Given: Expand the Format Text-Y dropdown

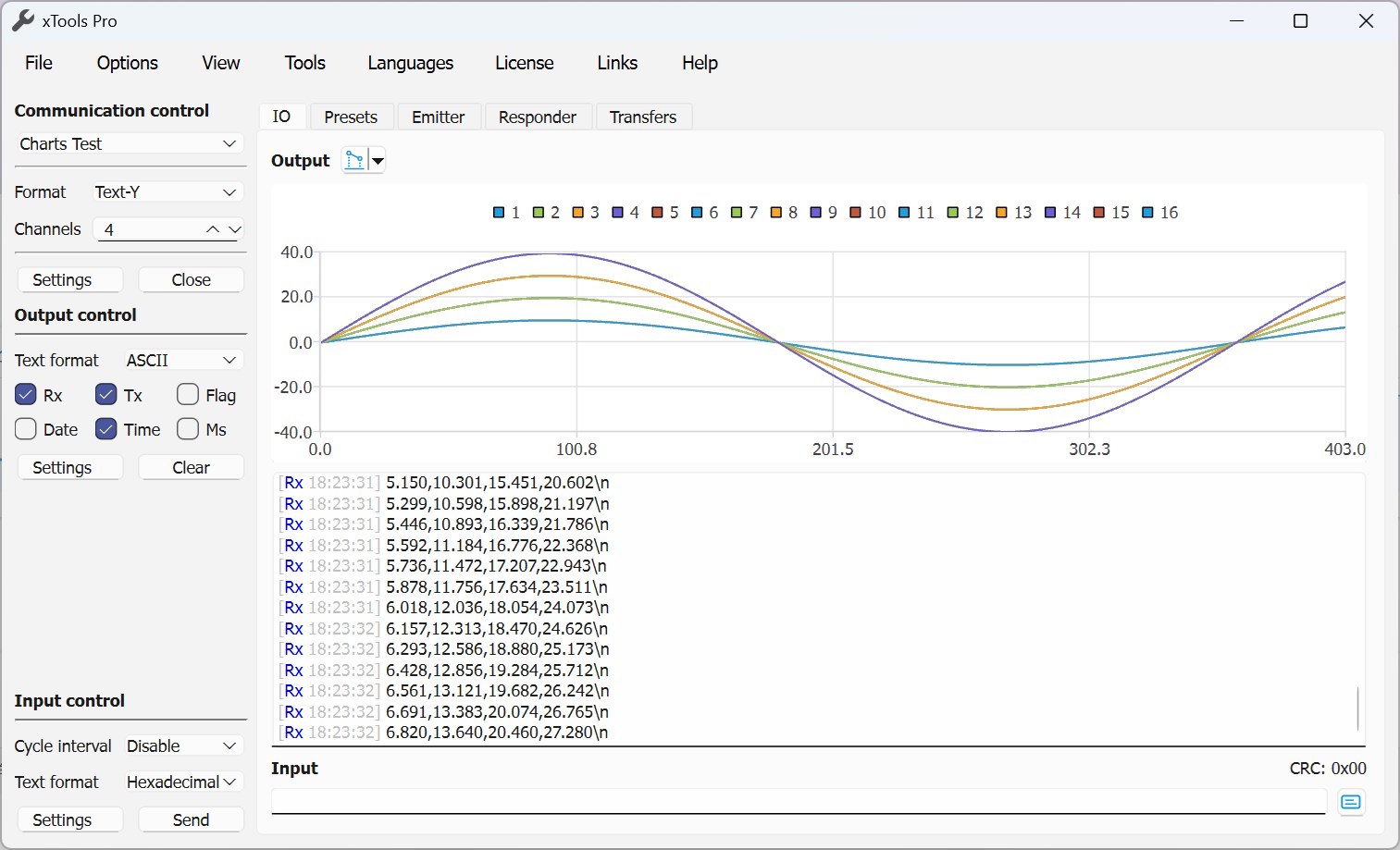Looking at the screenshot, I should tap(167, 191).
